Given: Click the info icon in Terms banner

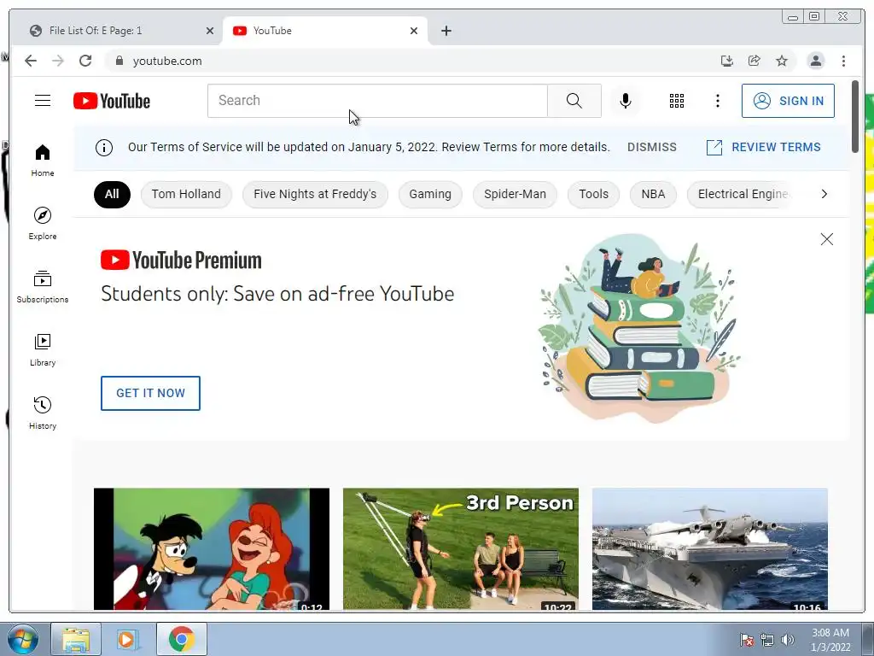Looking at the screenshot, I should (103, 147).
